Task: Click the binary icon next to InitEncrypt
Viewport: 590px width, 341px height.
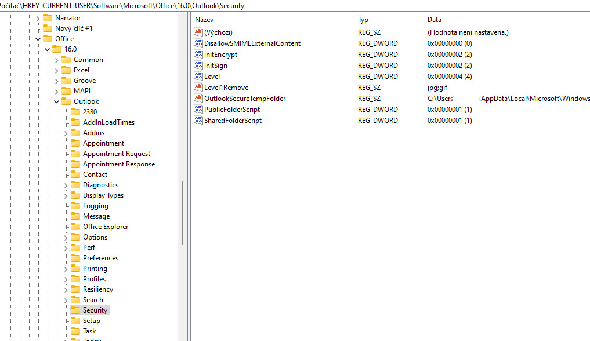Action: click(198, 55)
